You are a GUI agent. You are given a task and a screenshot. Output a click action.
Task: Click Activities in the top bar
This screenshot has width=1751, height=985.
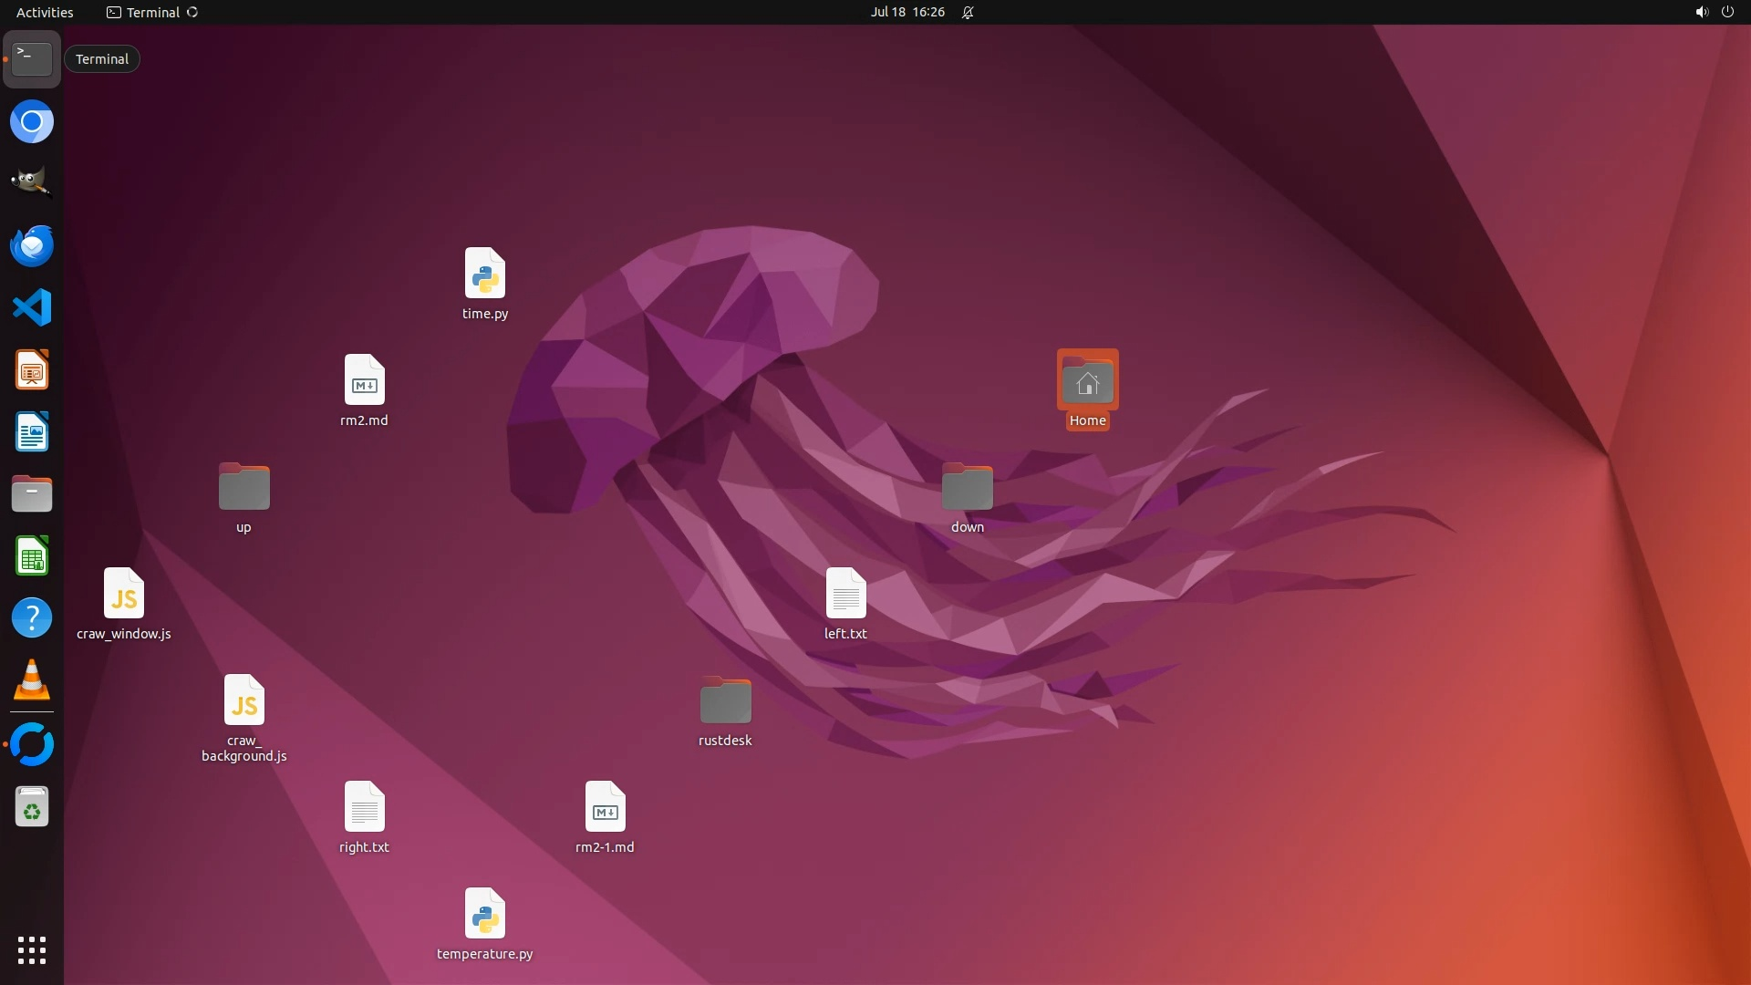coord(45,12)
